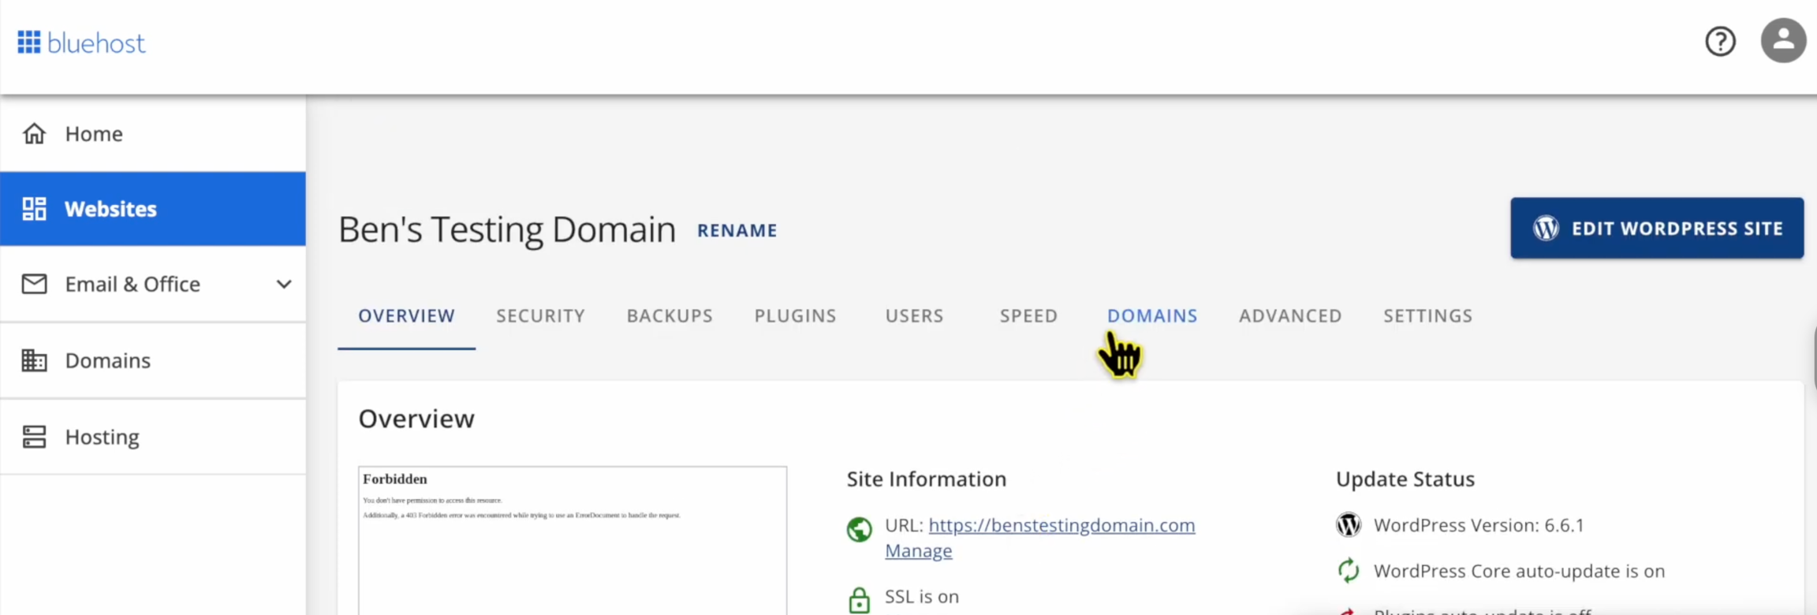Click the green globe icon beside URL
This screenshot has width=1817, height=615.
(x=859, y=529)
